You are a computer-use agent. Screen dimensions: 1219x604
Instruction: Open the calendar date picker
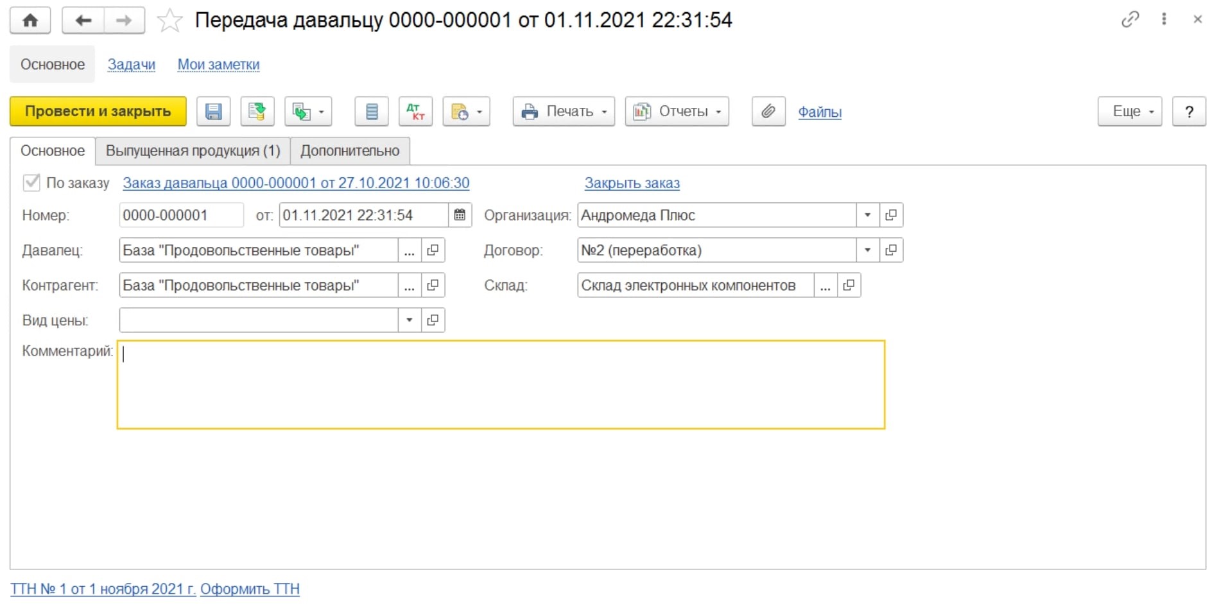pos(460,215)
